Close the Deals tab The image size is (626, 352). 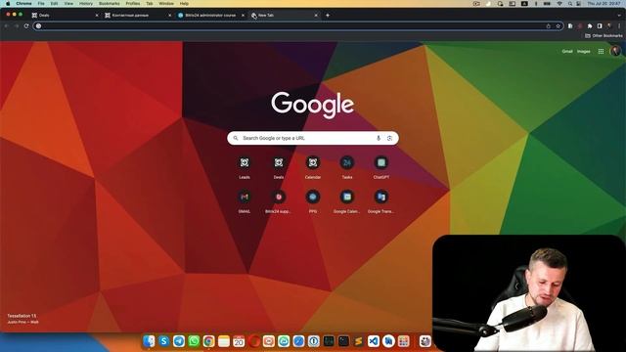point(97,16)
